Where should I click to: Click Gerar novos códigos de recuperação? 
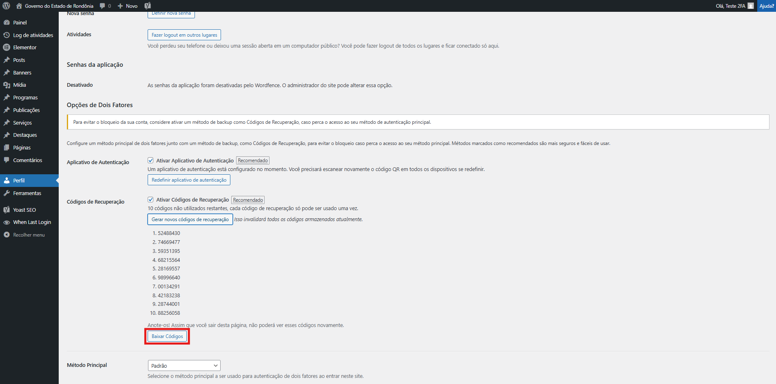(x=190, y=219)
